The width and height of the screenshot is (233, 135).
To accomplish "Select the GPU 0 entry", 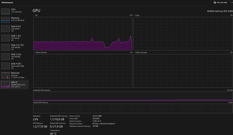I will [x=15, y=84].
